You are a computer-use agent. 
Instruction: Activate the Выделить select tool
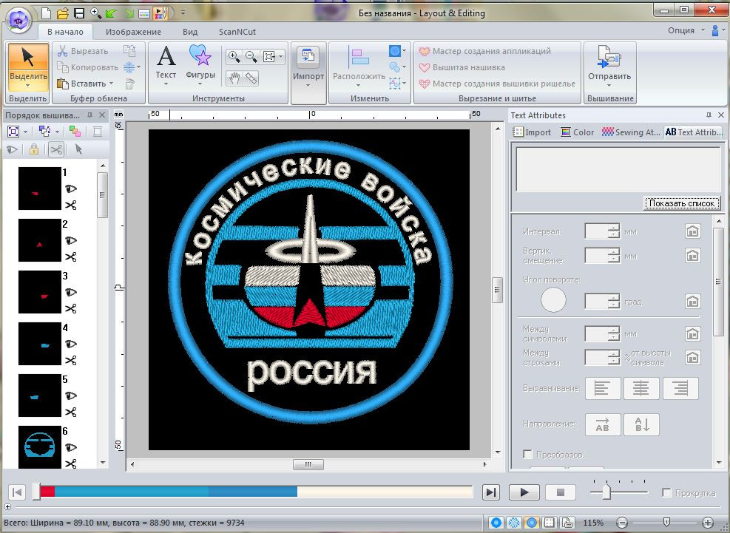pyautogui.click(x=28, y=67)
